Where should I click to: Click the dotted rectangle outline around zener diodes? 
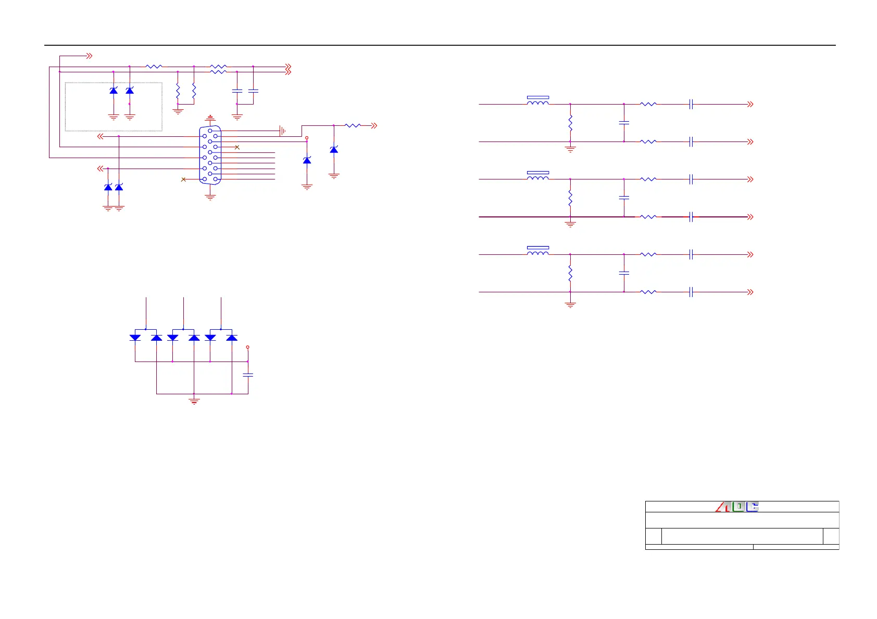[x=114, y=107]
